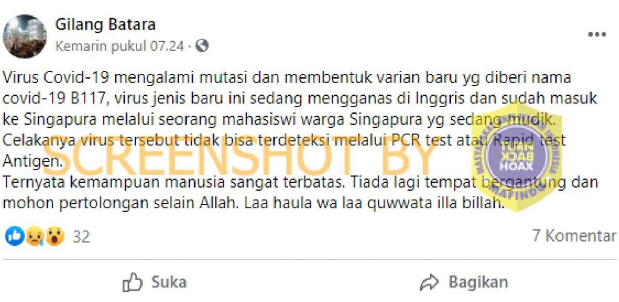
Task: Click the Bagikan label text
Action: [478, 283]
